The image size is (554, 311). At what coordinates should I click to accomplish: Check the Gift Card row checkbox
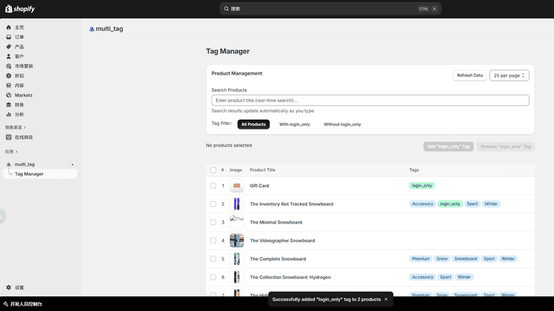[213, 186]
